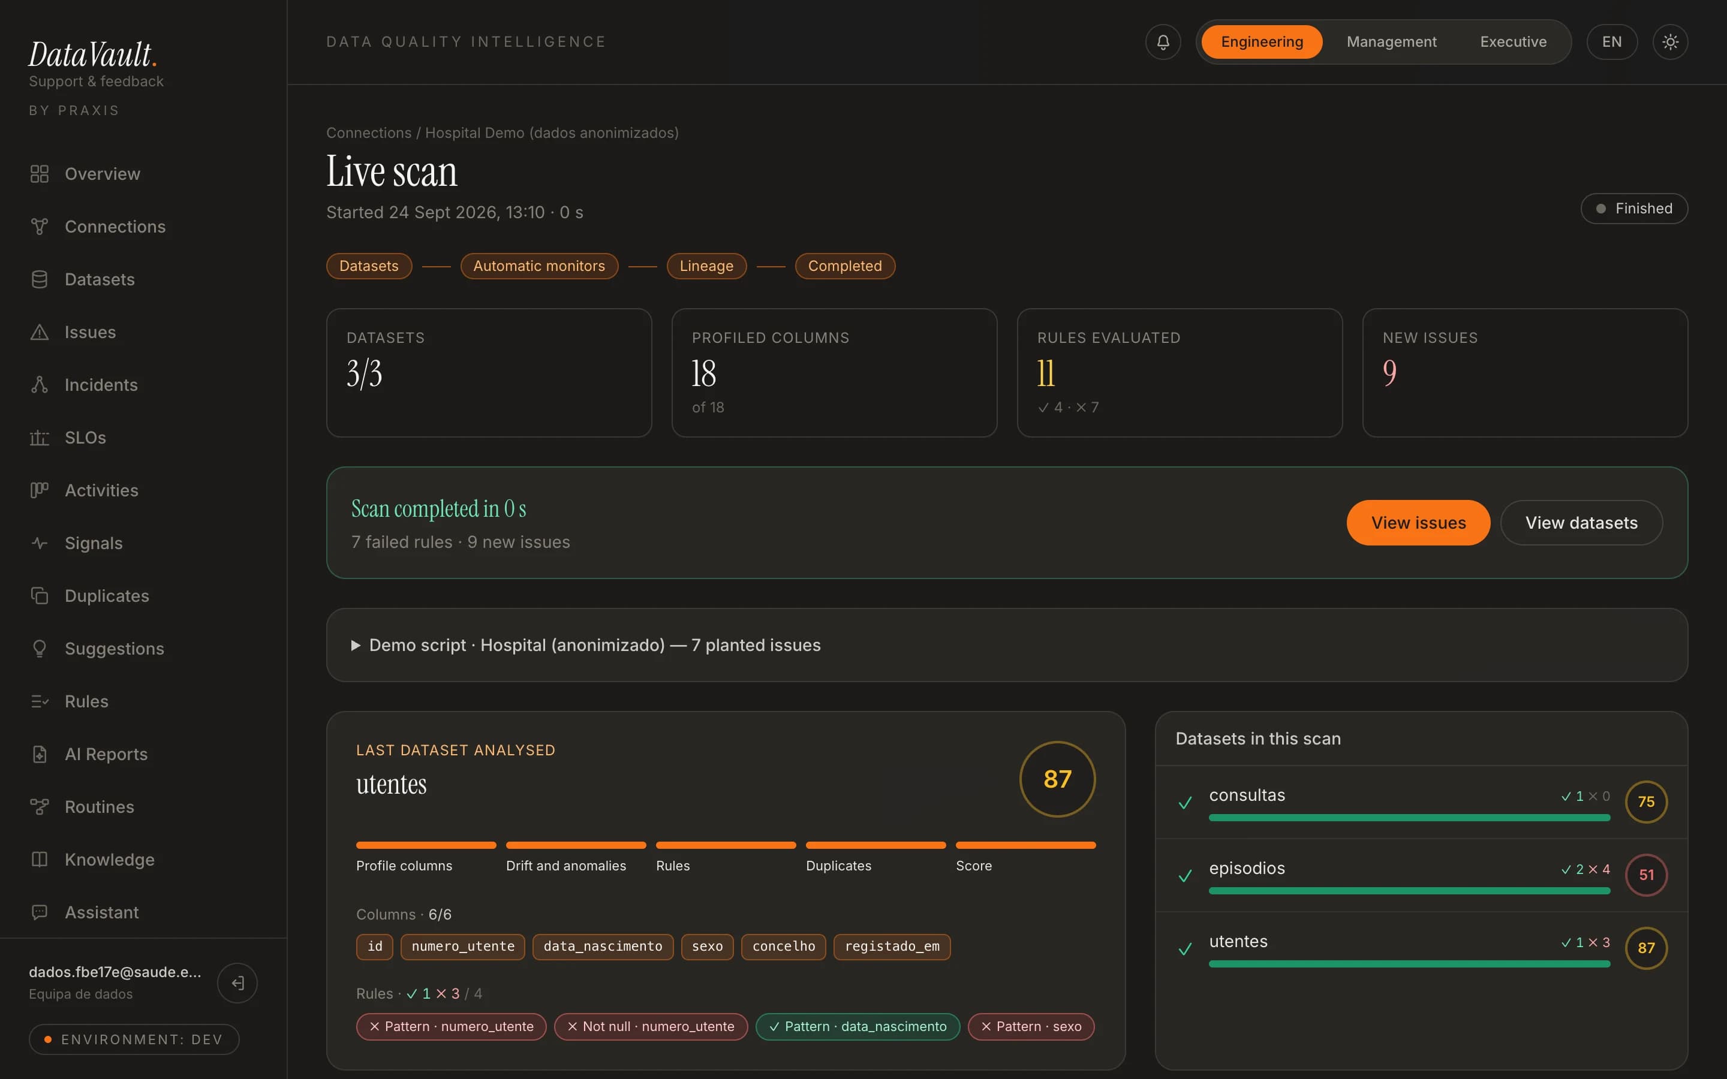This screenshot has width=1727, height=1079.
Task: Toggle light theme with sun icon
Action: click(x=1670, y=42)
